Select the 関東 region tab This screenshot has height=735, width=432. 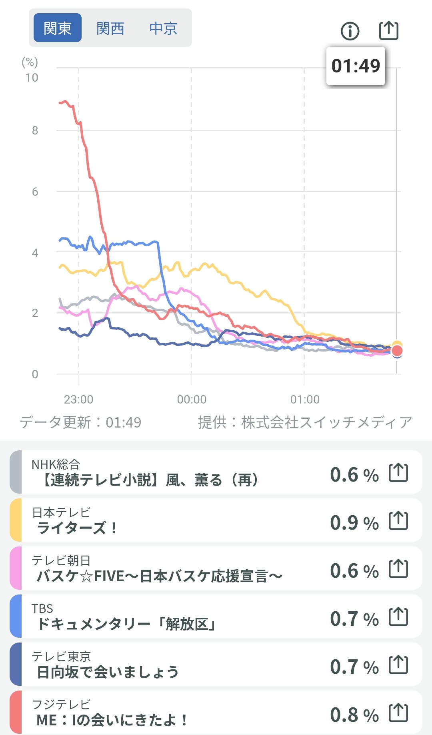coord(58,28)
